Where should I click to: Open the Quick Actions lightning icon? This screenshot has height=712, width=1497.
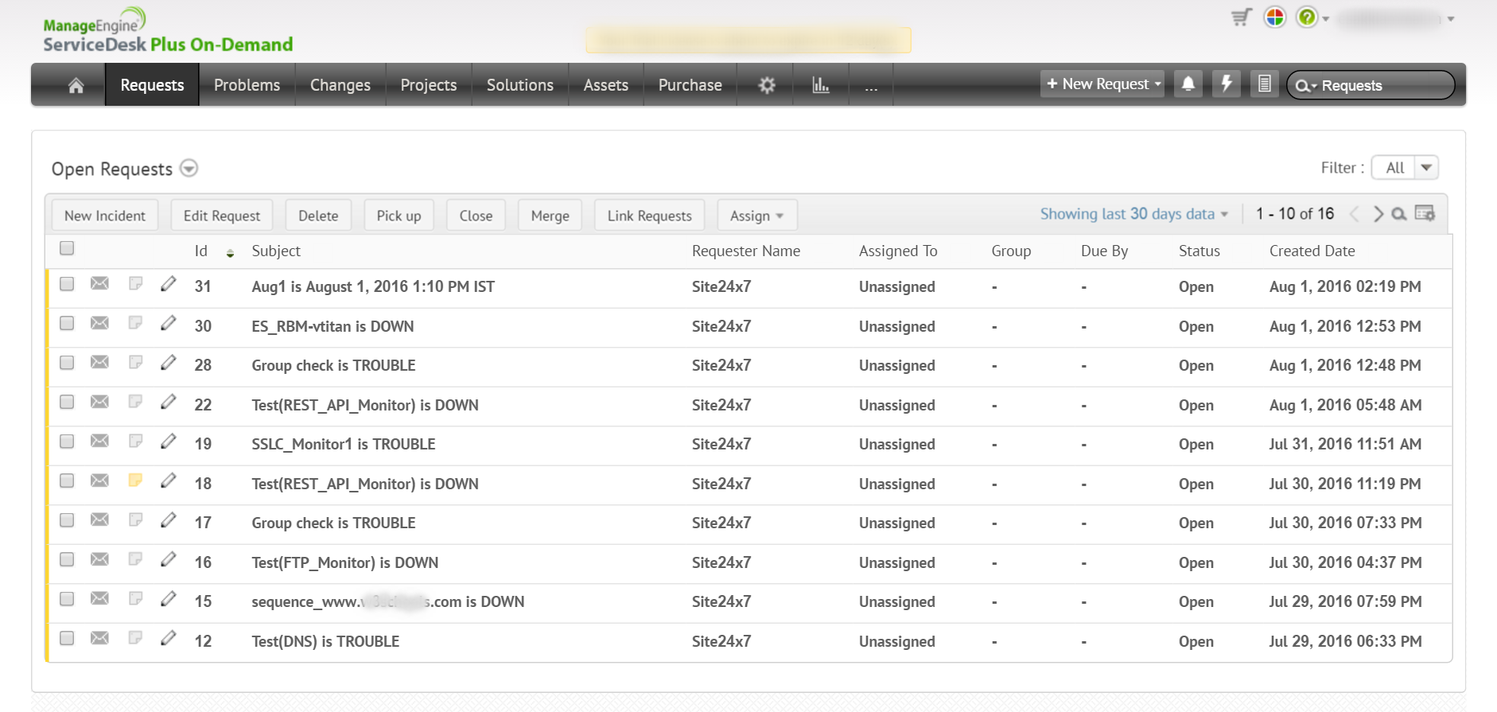coord(1226,84)
